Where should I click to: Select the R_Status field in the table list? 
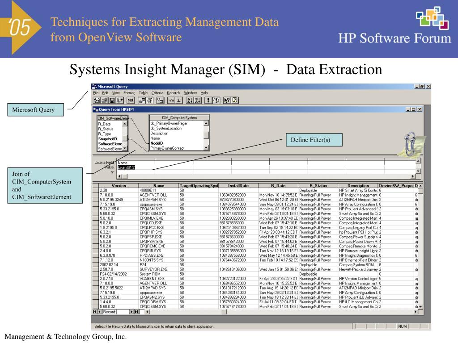pos(106,129)
